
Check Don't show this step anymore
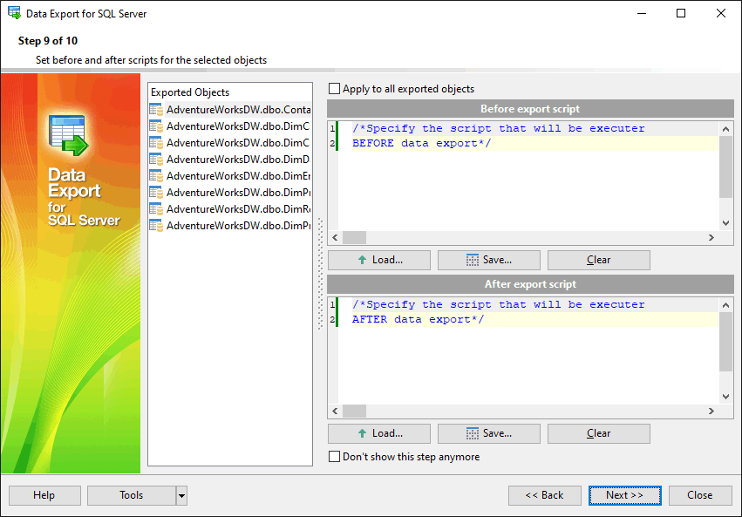(335, 457)
